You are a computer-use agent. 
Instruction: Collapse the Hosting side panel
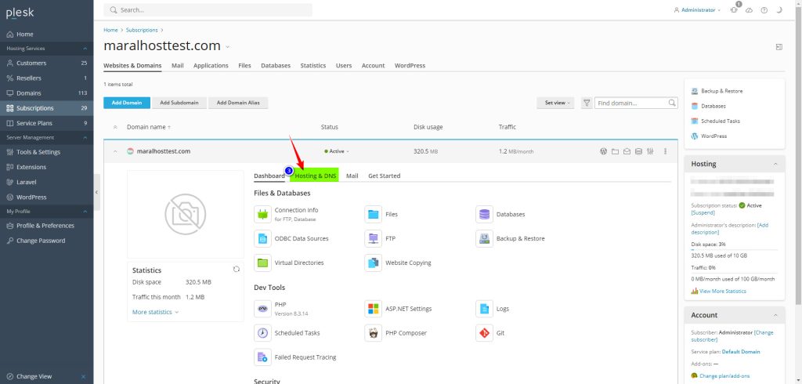point(775,164)
